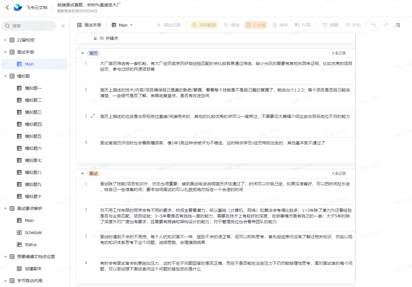This screenshot has width=412, height=287.
Task: Collapse the 想要编辑文档点这里 group
Action: tap(5, 257)
